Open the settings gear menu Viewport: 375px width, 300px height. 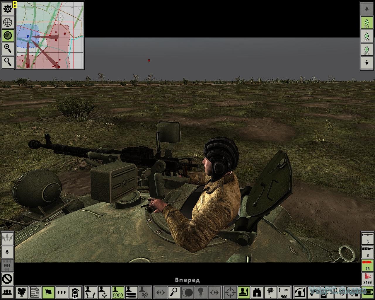click(x=8, y=9)
